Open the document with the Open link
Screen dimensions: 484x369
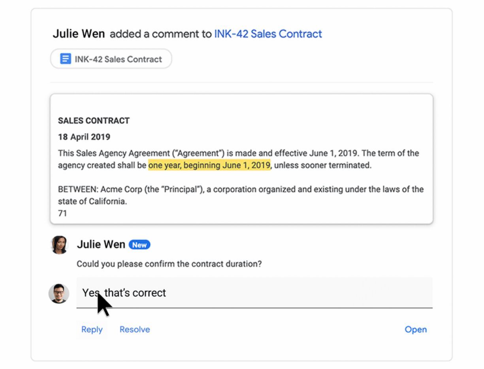[416, 329]
